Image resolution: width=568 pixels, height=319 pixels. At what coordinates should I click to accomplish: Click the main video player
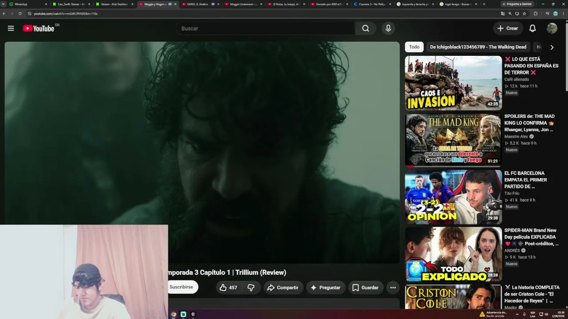202,152
